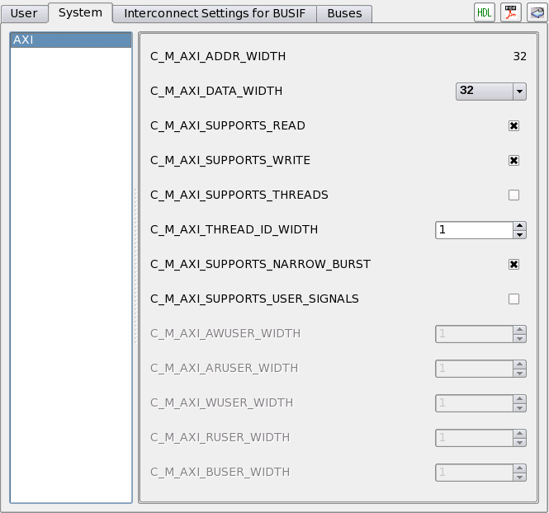Image resolution: width=549 pixels, height=513 pixels.
Task: Increment C_M_AXI_BUSER_WIDTH with up arrow
Action: (519, 468)
